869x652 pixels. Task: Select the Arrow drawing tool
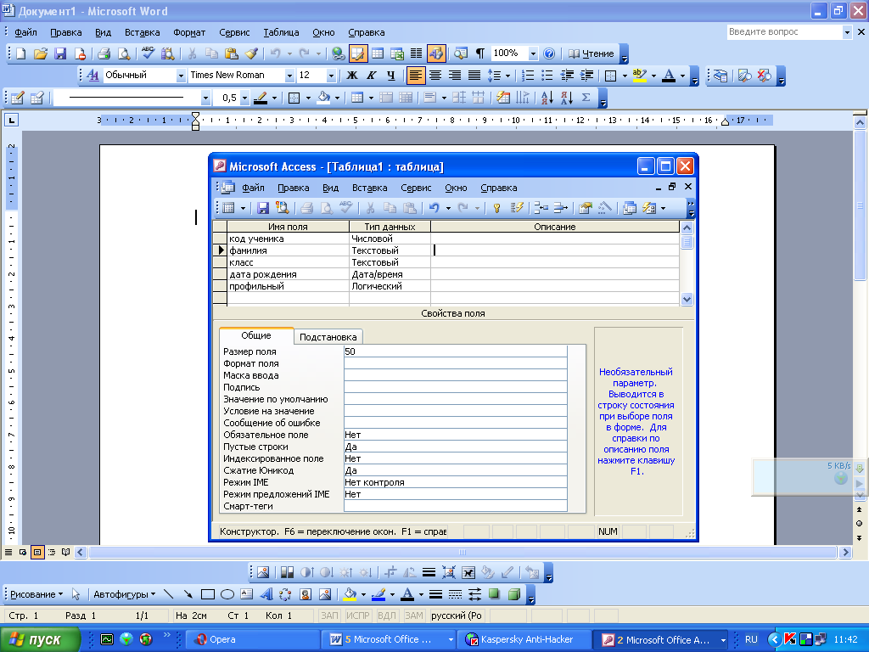coord(188,594)
